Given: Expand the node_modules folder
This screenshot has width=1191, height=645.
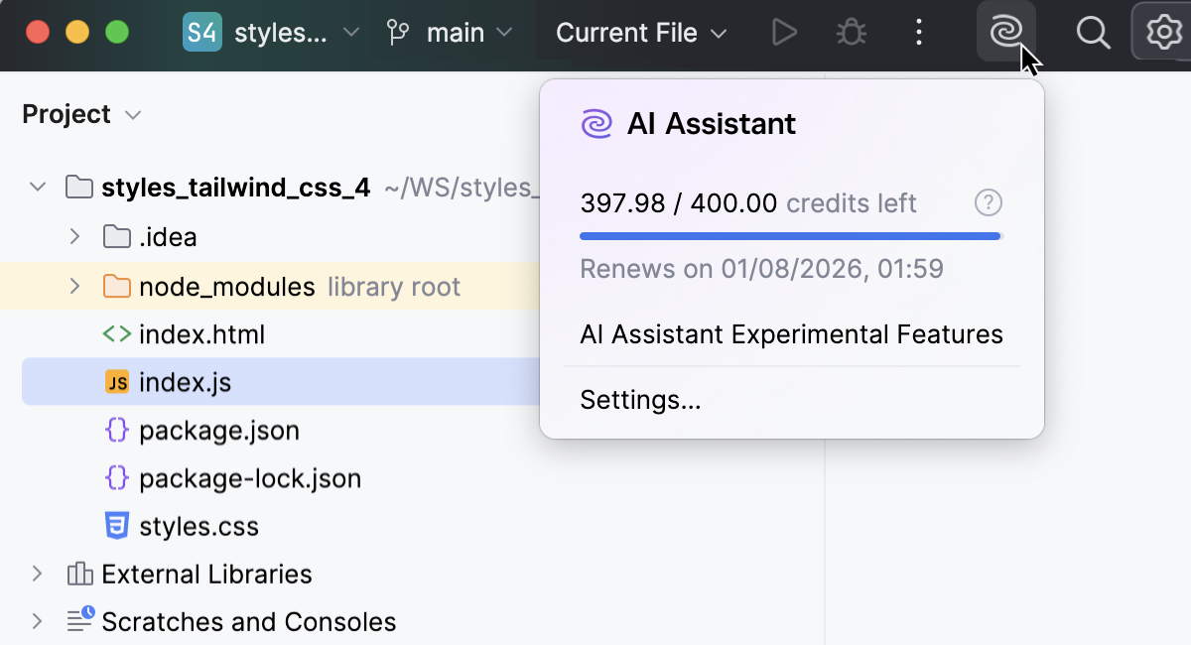Looking at the screenshot, I should click(x=74, y=287).
